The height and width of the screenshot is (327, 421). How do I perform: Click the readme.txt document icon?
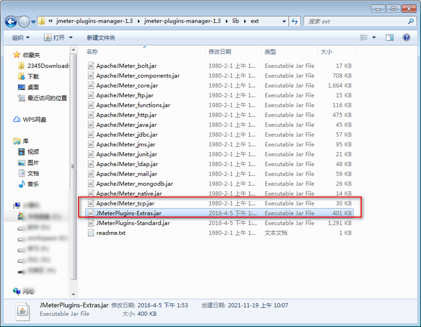point(91,233)
